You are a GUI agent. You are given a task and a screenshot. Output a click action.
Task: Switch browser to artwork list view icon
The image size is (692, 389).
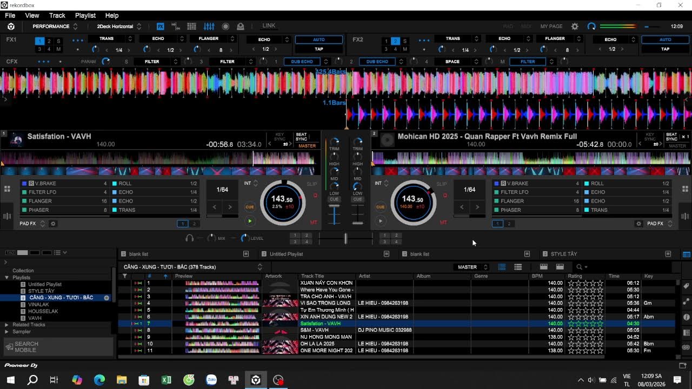[518, 267]
